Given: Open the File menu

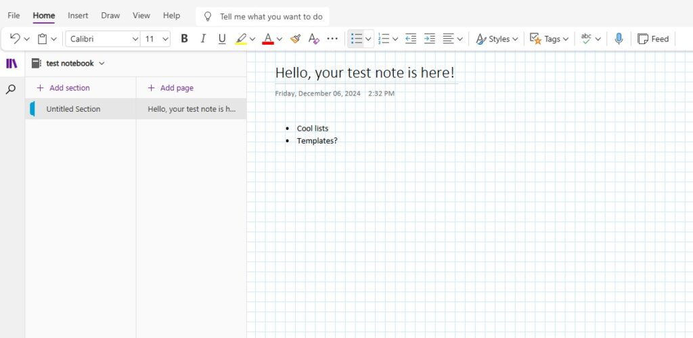Looking at the screenshot, I should [14, 16].
